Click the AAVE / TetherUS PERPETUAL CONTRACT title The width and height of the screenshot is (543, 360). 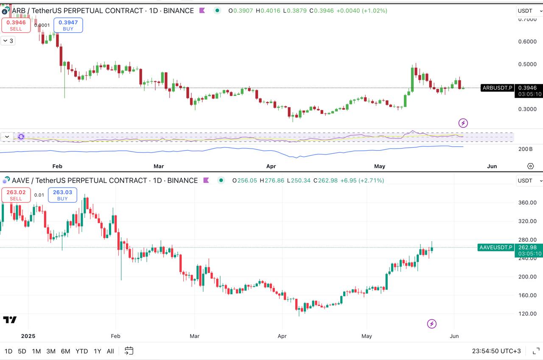tap(105, 180)
